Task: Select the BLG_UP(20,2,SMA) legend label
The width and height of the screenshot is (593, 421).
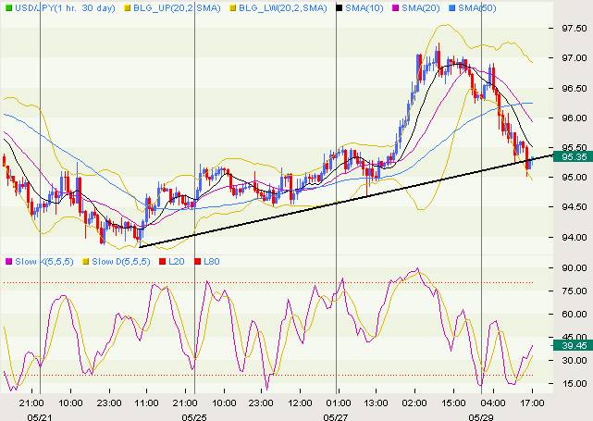Action: [x=177, y=8]
